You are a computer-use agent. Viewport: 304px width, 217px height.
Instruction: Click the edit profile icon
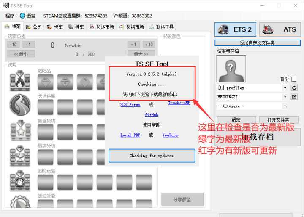[x=294, y=97]
